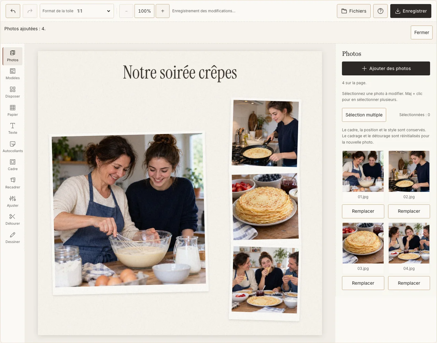Close the notification with Fermer
The width and height of the screenshot is (437, 343).
(x=422, y=32)
